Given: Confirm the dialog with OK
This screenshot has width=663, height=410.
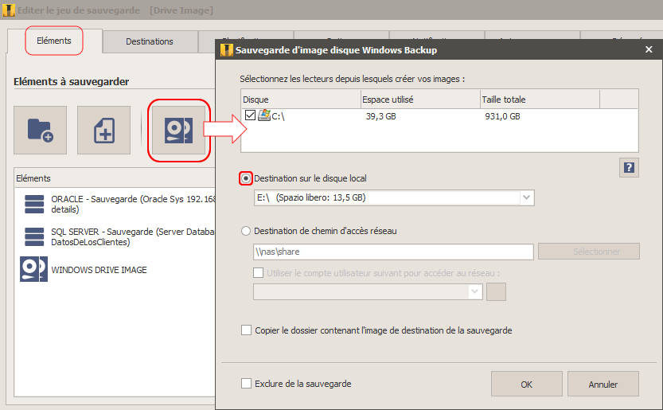Looking at the screenshot, I should point(526,385).
